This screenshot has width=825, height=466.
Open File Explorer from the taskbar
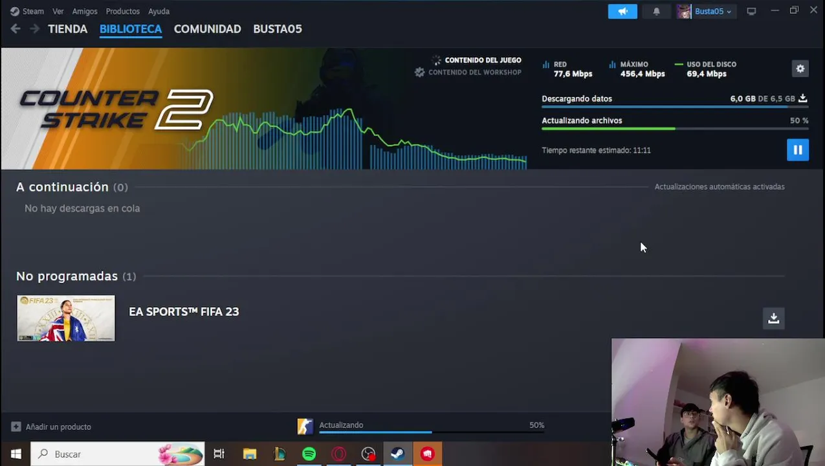250,454
